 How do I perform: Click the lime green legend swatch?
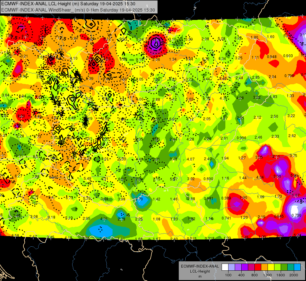point(278,267)
